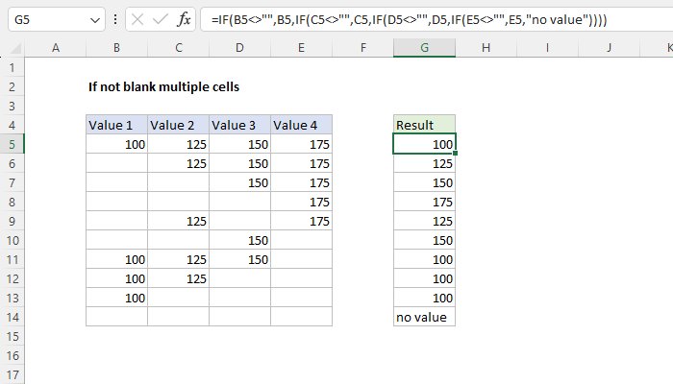The height and width of the screenshot is (384, 673).
Task: Select cell C9 containing 125
Action: (x=179, y=221)
